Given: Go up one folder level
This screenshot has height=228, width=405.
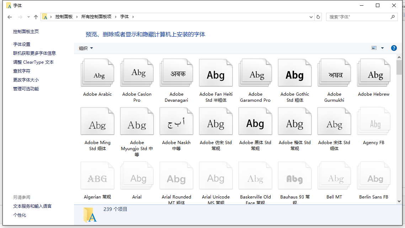Looking at the screenshot, I should [36, 17].
